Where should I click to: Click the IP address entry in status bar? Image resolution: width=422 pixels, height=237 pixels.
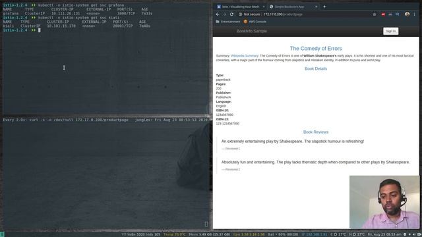(315, 234)
